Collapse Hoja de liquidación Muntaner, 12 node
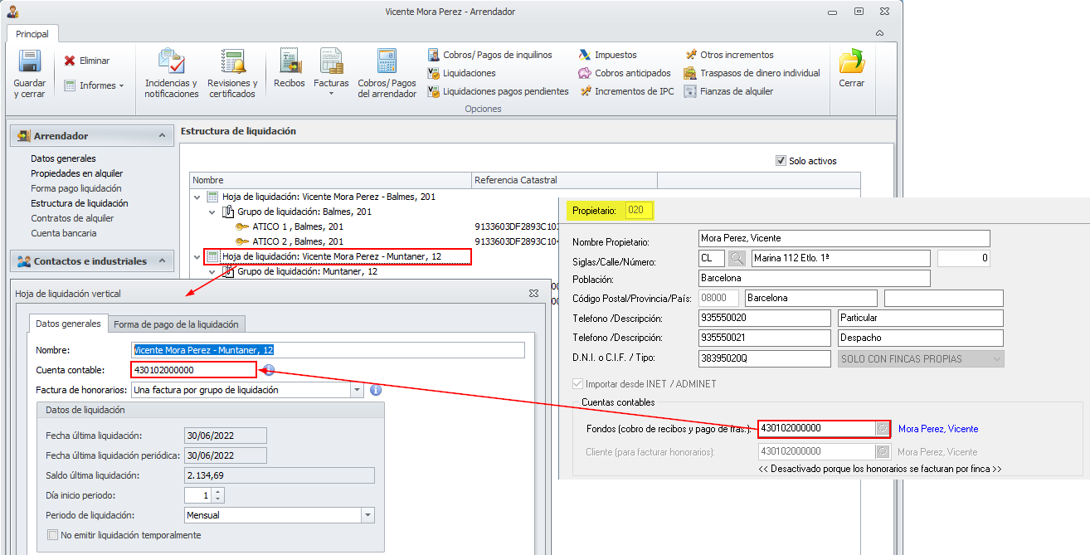 (x=197, y=257)
